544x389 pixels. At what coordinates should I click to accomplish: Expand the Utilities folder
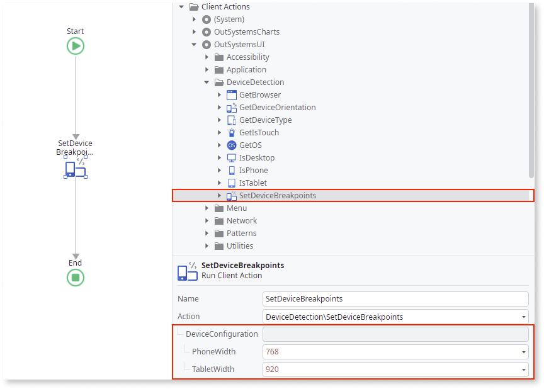[x=207, y=245]
